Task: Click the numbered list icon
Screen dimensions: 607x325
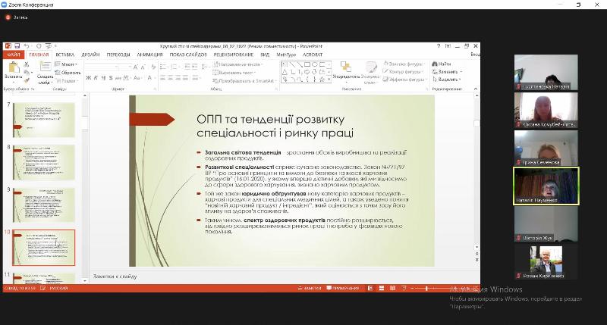Action: coord(175,67)
